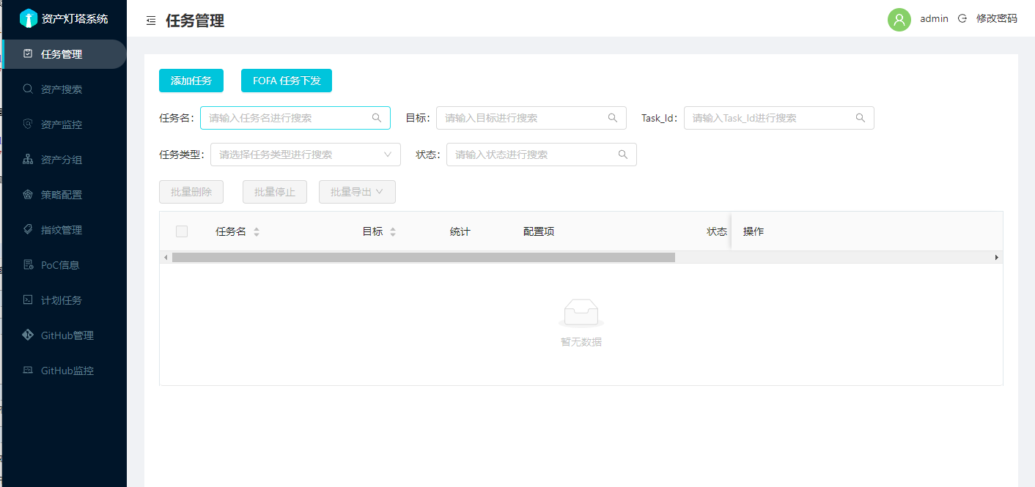Screen dimensions: 1035x487
Task: Click search icon in 状态 field
Action: [623, 155]
